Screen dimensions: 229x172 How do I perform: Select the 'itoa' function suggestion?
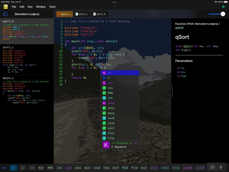(120, 123)
